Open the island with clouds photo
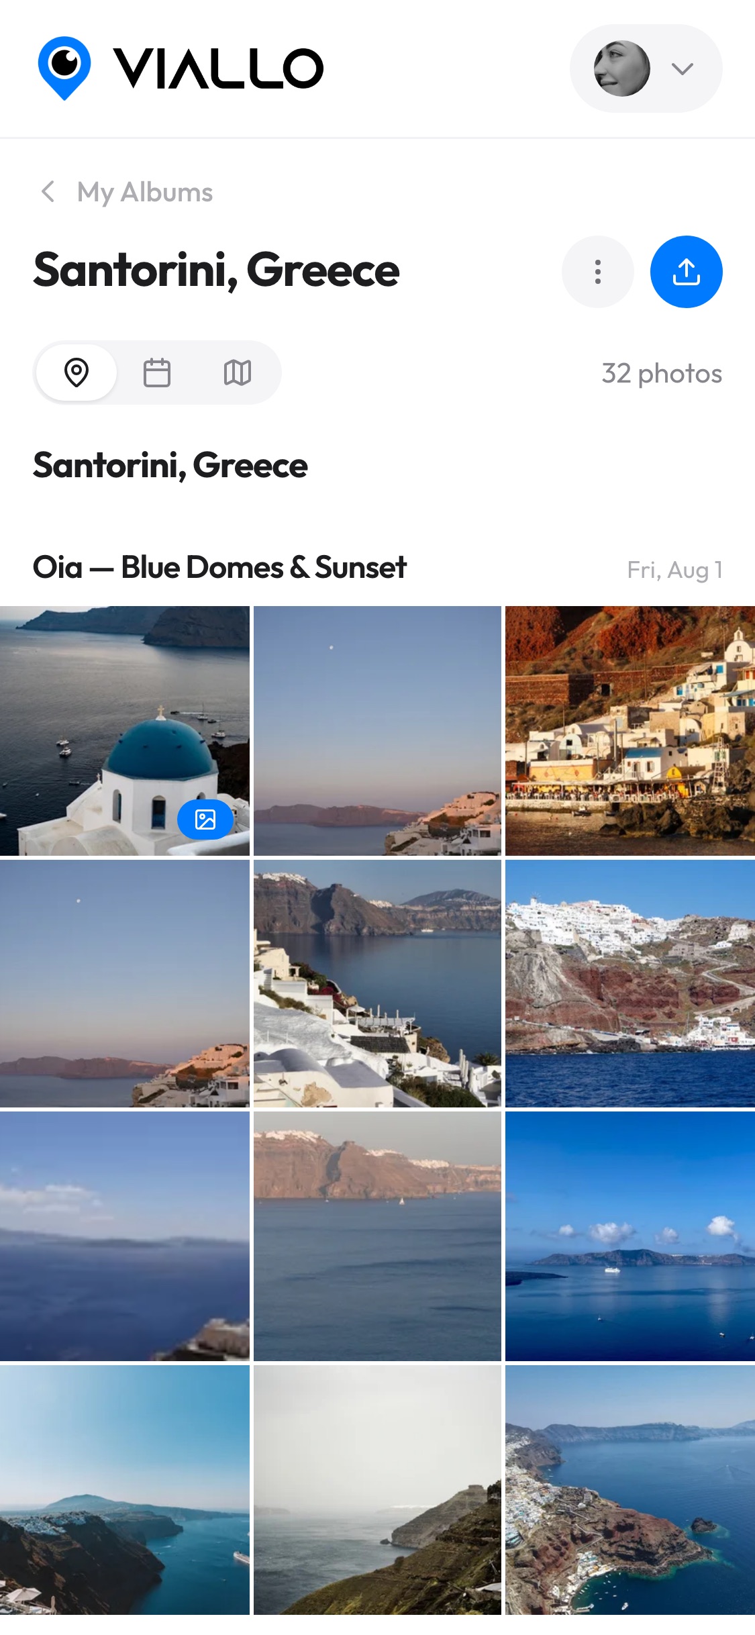The image size is (755, 1635). click(x=630, y=1236)
